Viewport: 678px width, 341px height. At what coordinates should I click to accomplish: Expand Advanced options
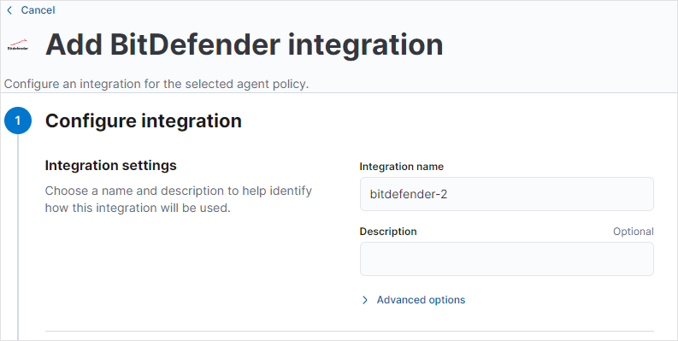413,300
